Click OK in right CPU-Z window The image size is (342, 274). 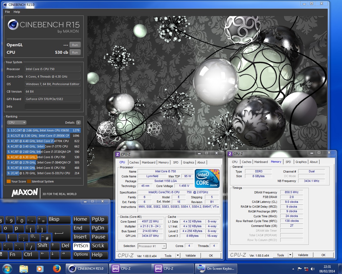(323, 255)
